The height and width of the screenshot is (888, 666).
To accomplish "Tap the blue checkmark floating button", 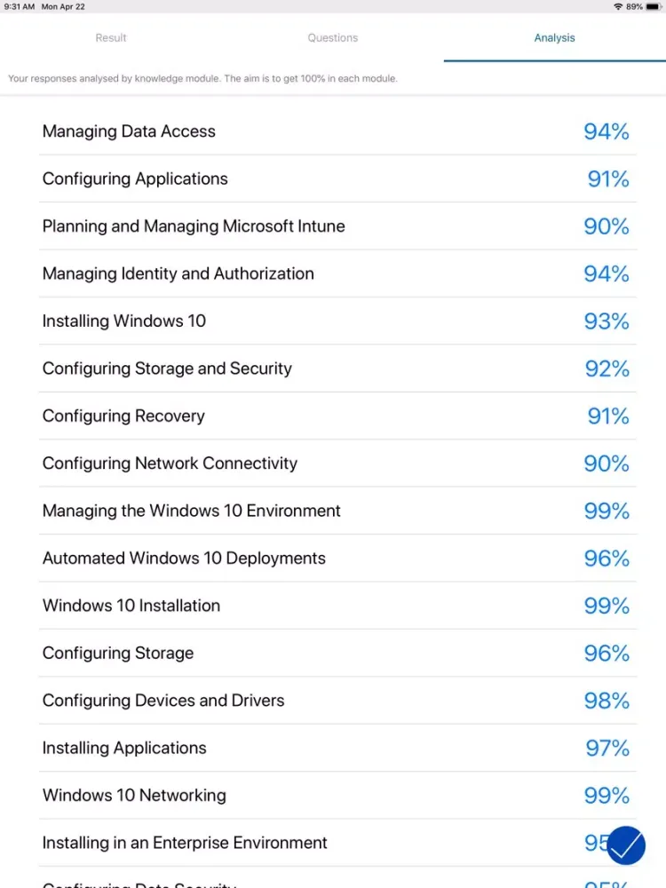I will coord(626,845).
